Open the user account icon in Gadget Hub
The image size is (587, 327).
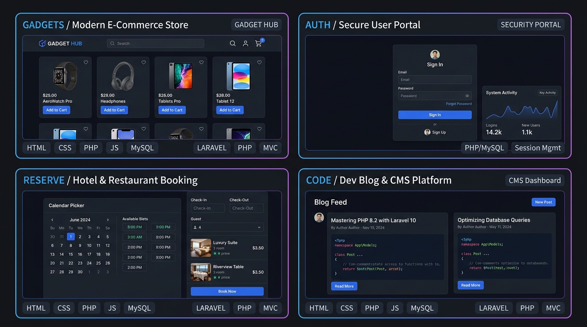[245, 43]
